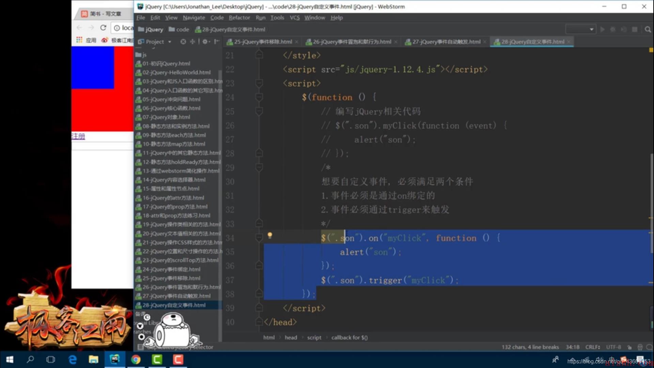Click 'callback for $()' breadcrumb

349,338
